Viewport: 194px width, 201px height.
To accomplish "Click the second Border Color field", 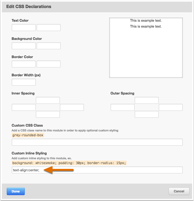I will pos(49,64).
